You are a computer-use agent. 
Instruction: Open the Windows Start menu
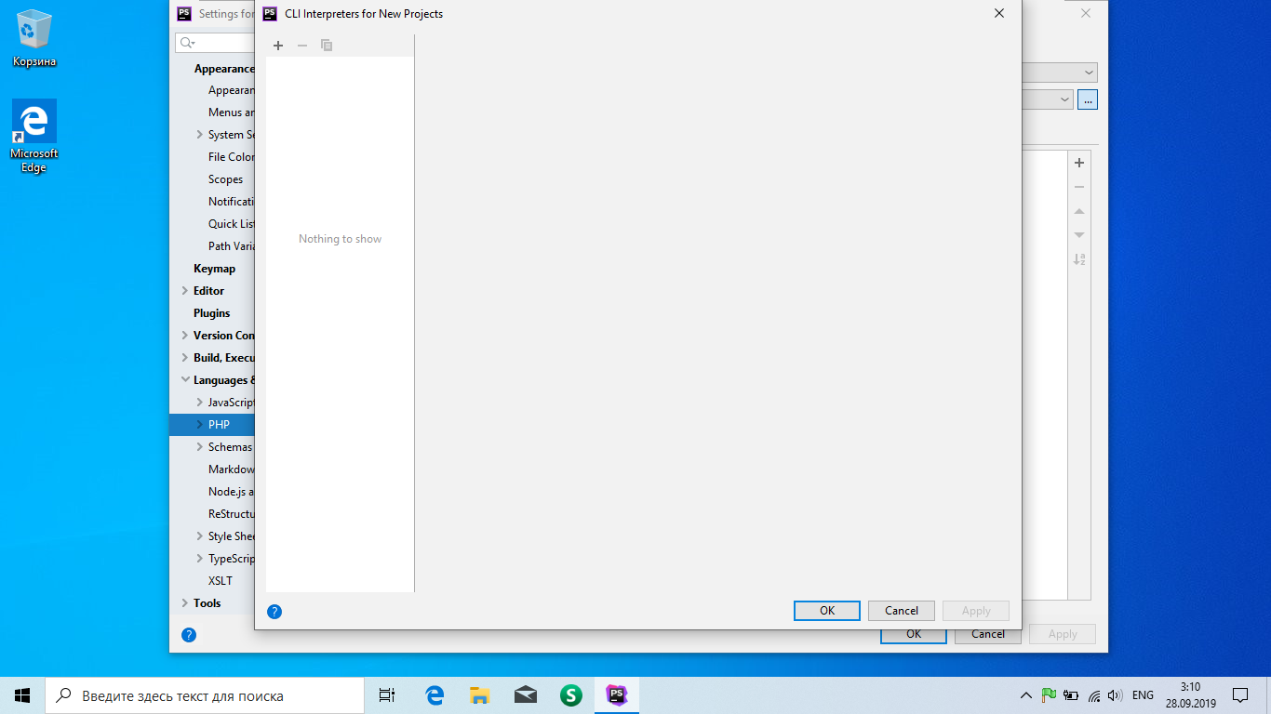point(22,694)
